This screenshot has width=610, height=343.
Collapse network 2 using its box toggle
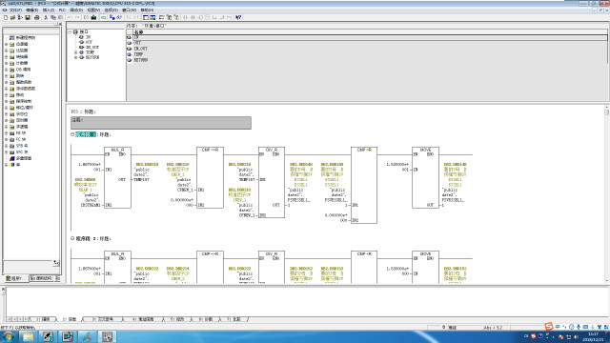(x=72, y=238)
